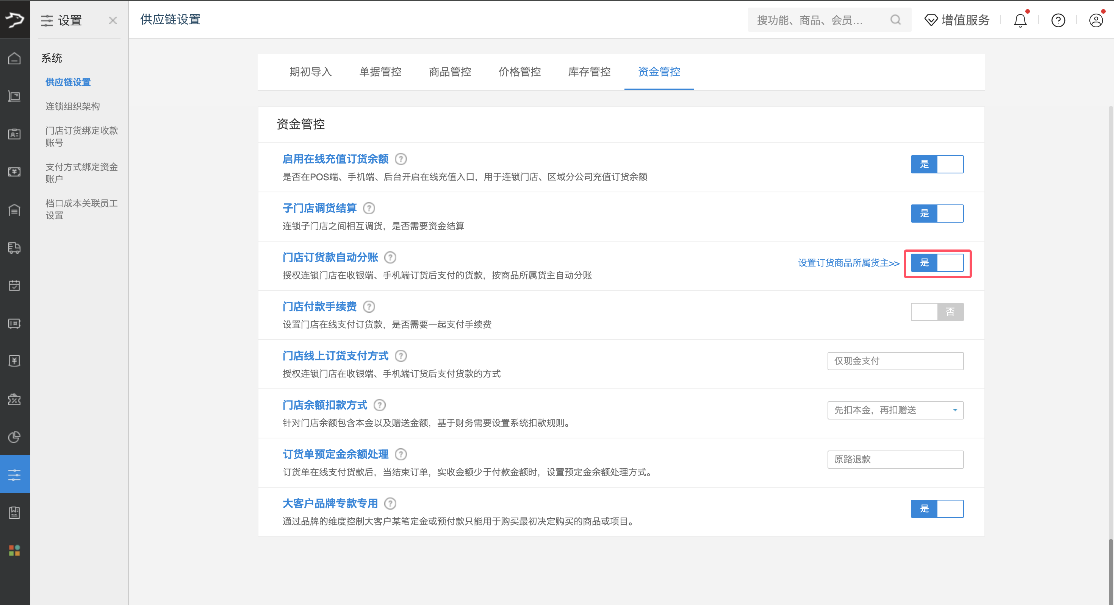Click the magnifier search icon
The width and height of the screenshot is (1114, 605).
[896, 20]
